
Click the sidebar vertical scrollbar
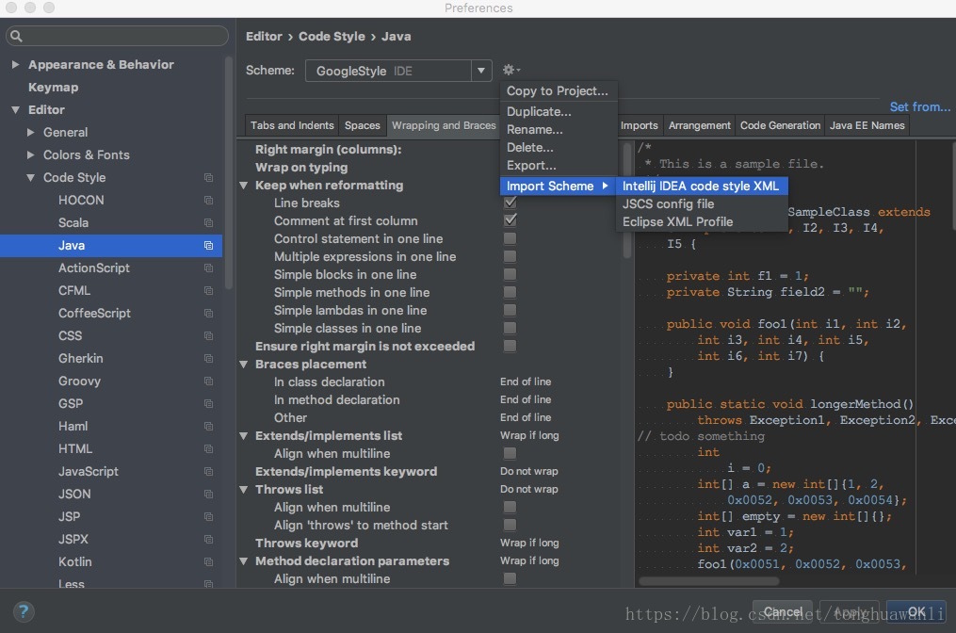coord(229,172)
